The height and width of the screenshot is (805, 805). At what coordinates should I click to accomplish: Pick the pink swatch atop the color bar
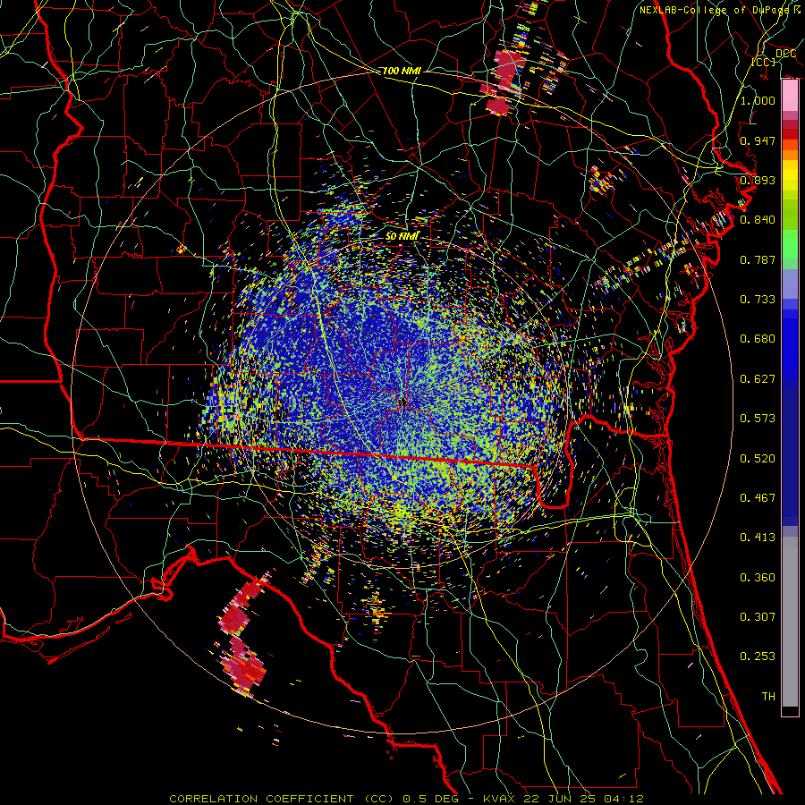(790, 96)
